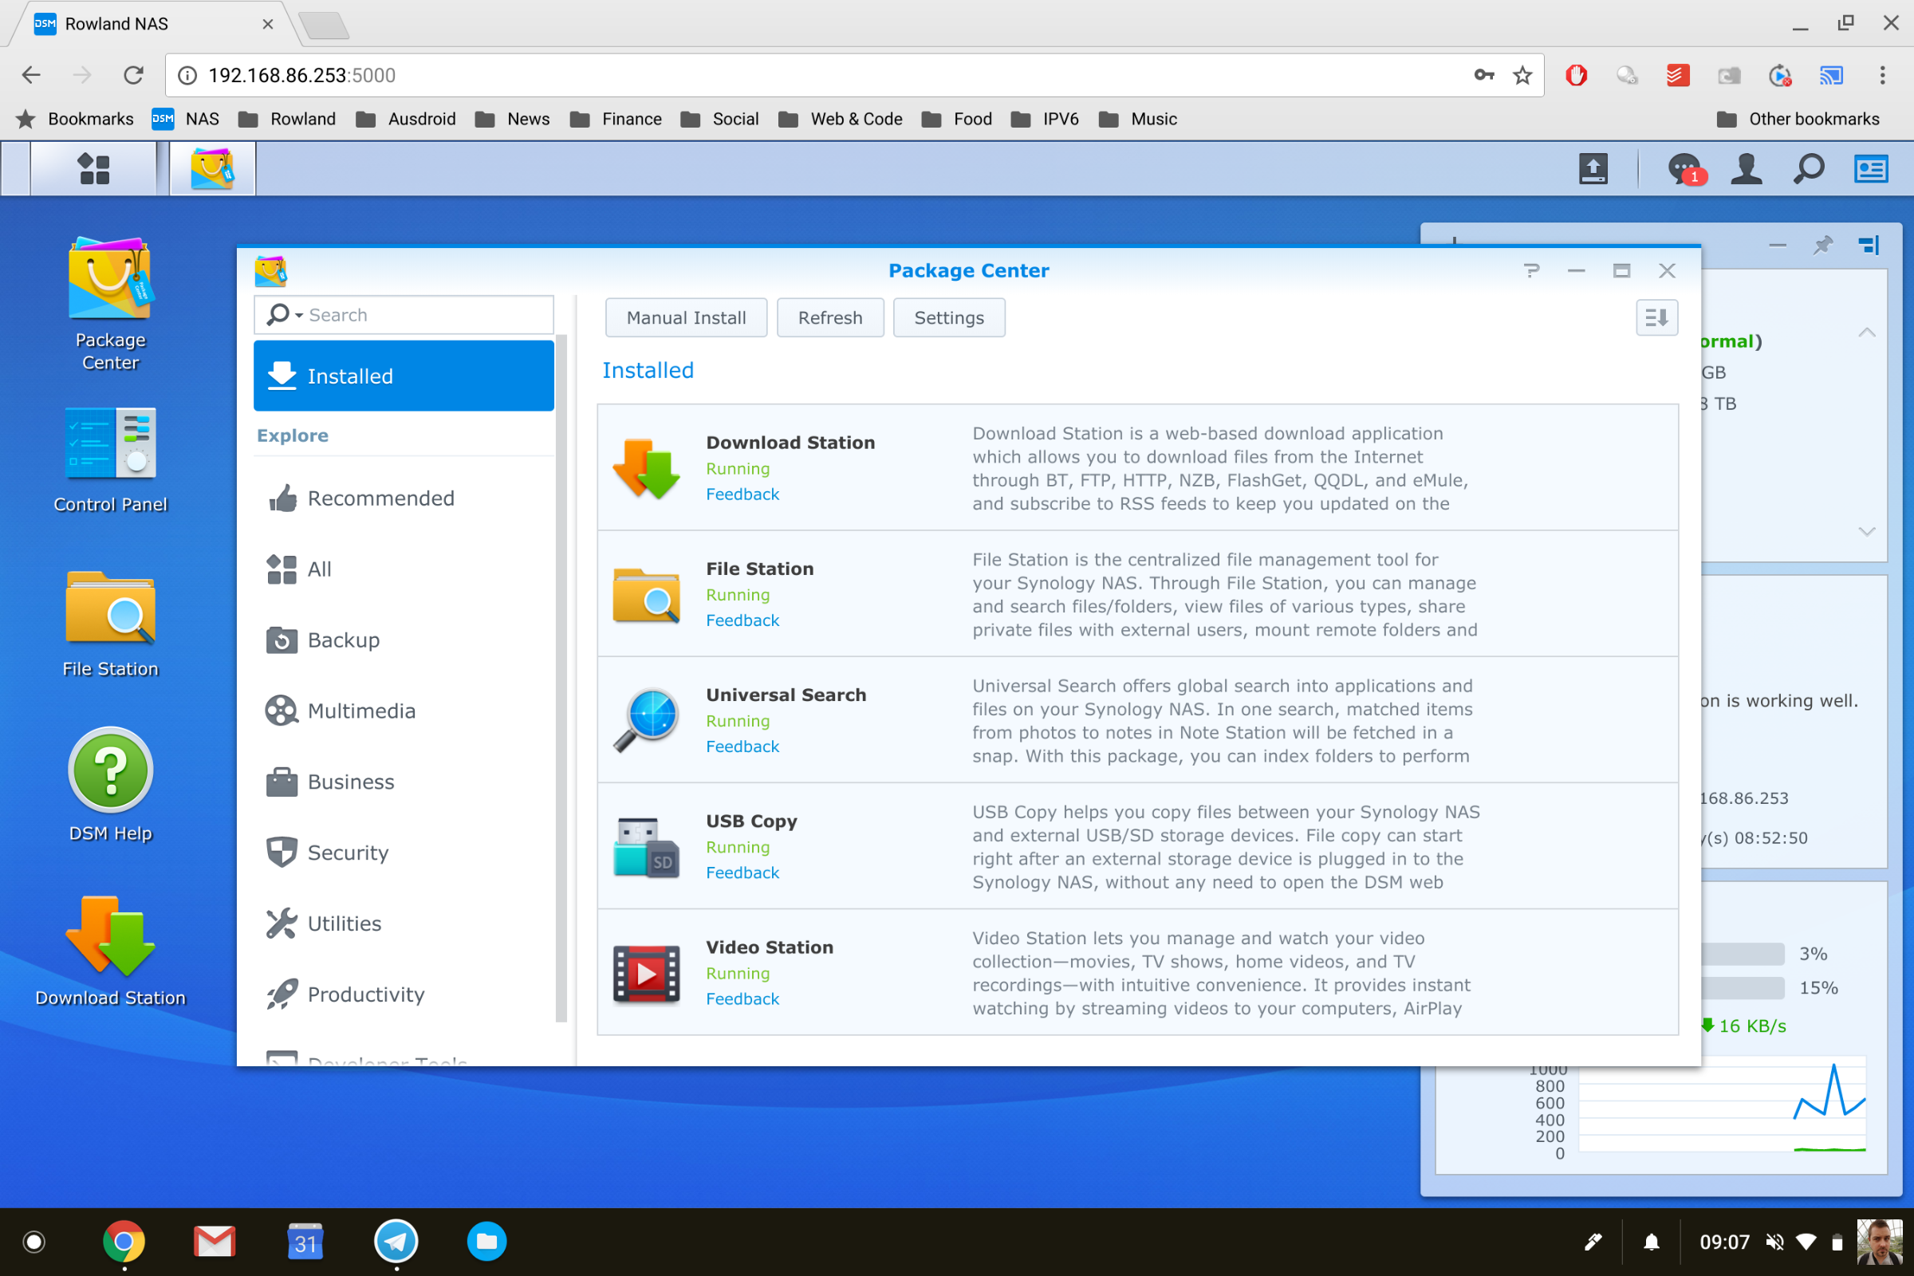Bookmark this page with the star icon
The height and width of the screenshot is (1276, 1914).
click(x=1522, y=76)
